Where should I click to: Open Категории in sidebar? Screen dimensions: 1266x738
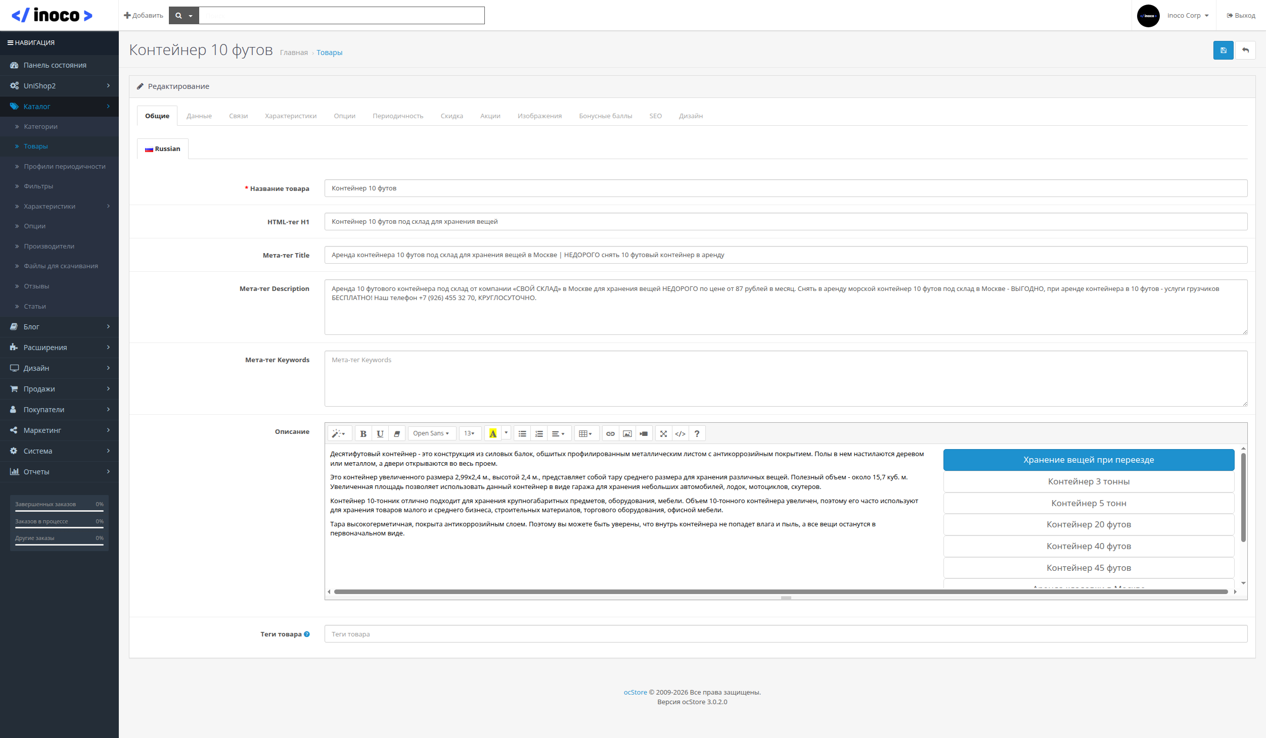40,127
